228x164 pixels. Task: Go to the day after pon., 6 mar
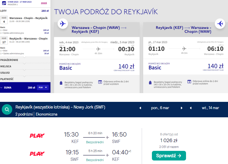tap(182, 108)
